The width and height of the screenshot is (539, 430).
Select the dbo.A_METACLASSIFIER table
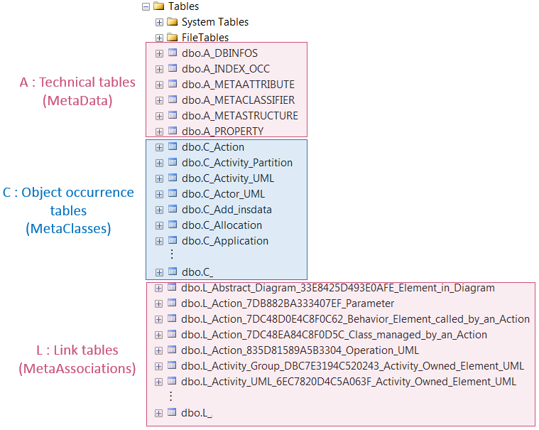click(238, 100)
